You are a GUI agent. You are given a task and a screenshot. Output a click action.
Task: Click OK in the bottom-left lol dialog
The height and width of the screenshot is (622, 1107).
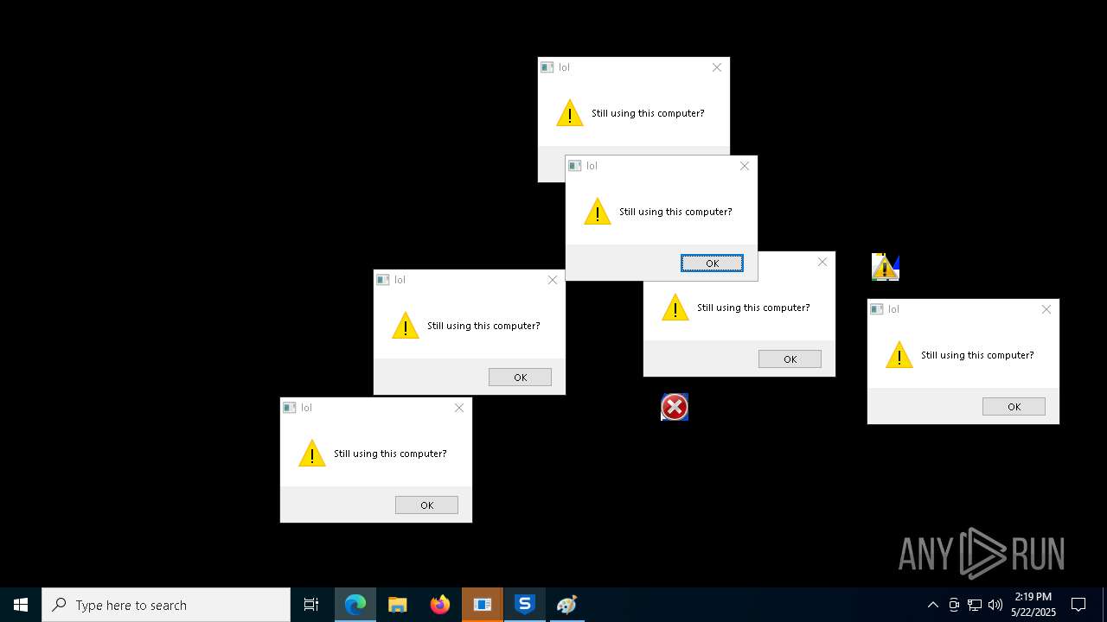(x=426, y=505)
